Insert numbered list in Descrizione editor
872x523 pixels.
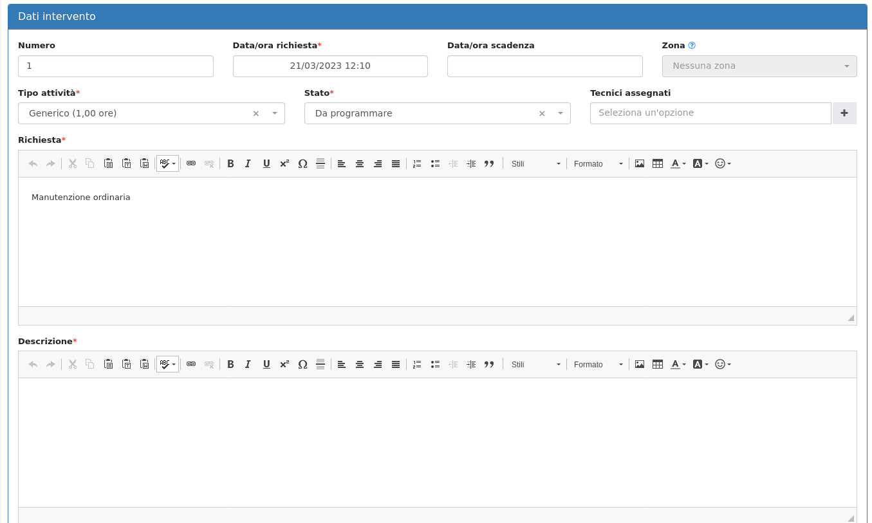pos(417,365)
